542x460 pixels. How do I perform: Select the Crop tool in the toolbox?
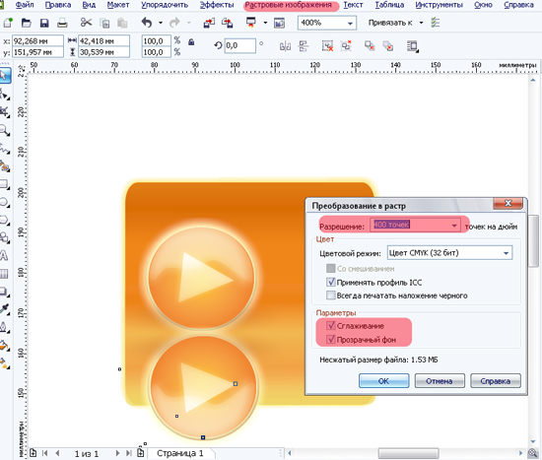pyautogui.click(x=5, y=112)
